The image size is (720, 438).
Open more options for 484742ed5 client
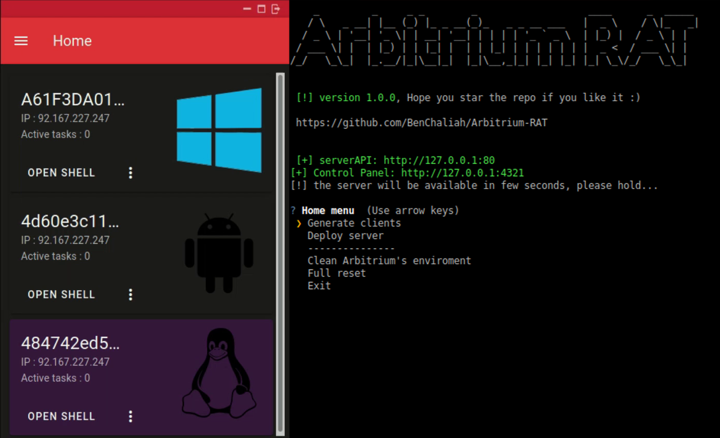click(130, 417)
